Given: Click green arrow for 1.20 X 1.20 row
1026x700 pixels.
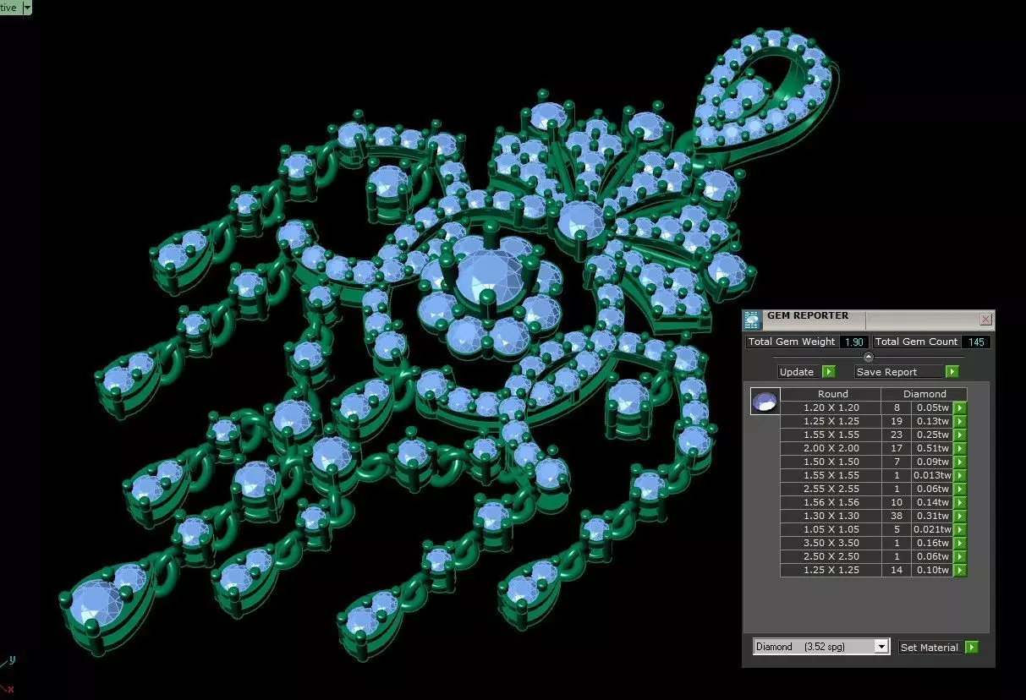Looking at the screenshot, I should coord(960,407).
